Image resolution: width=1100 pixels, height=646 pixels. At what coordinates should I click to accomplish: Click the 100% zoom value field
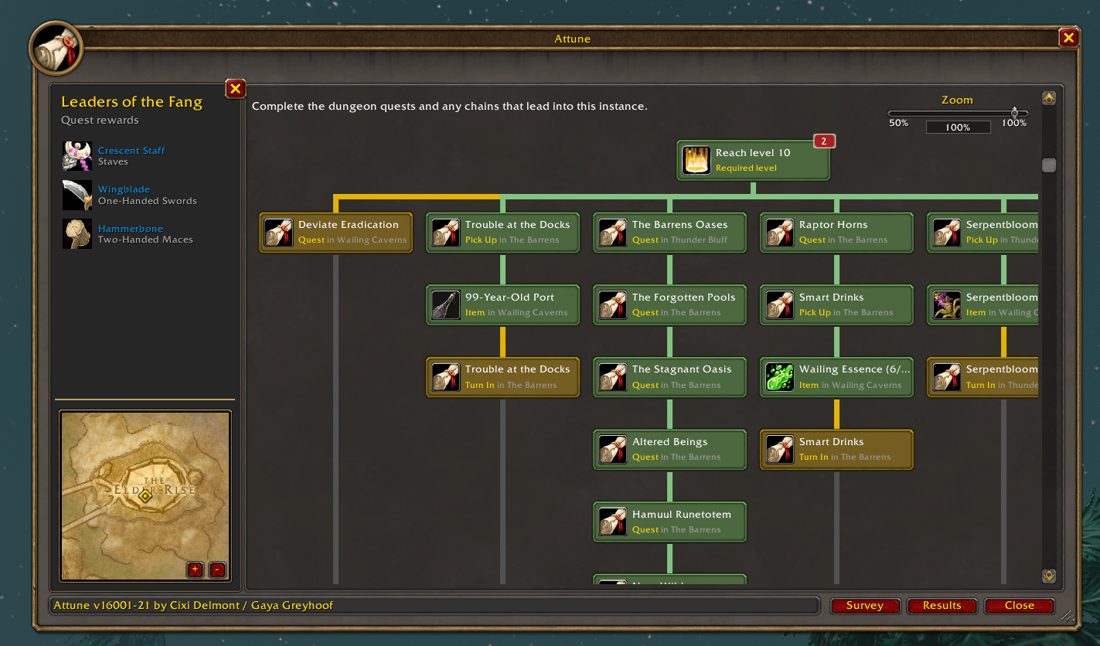(958, 127)
